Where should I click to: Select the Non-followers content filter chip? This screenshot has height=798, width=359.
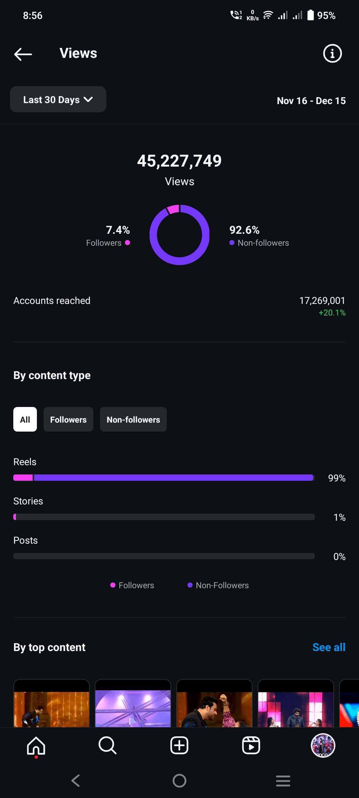133,419
